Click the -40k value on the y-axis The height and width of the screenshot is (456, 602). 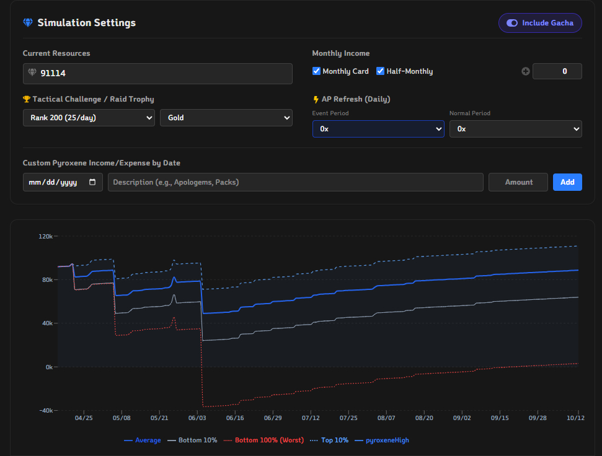point(46,410)
